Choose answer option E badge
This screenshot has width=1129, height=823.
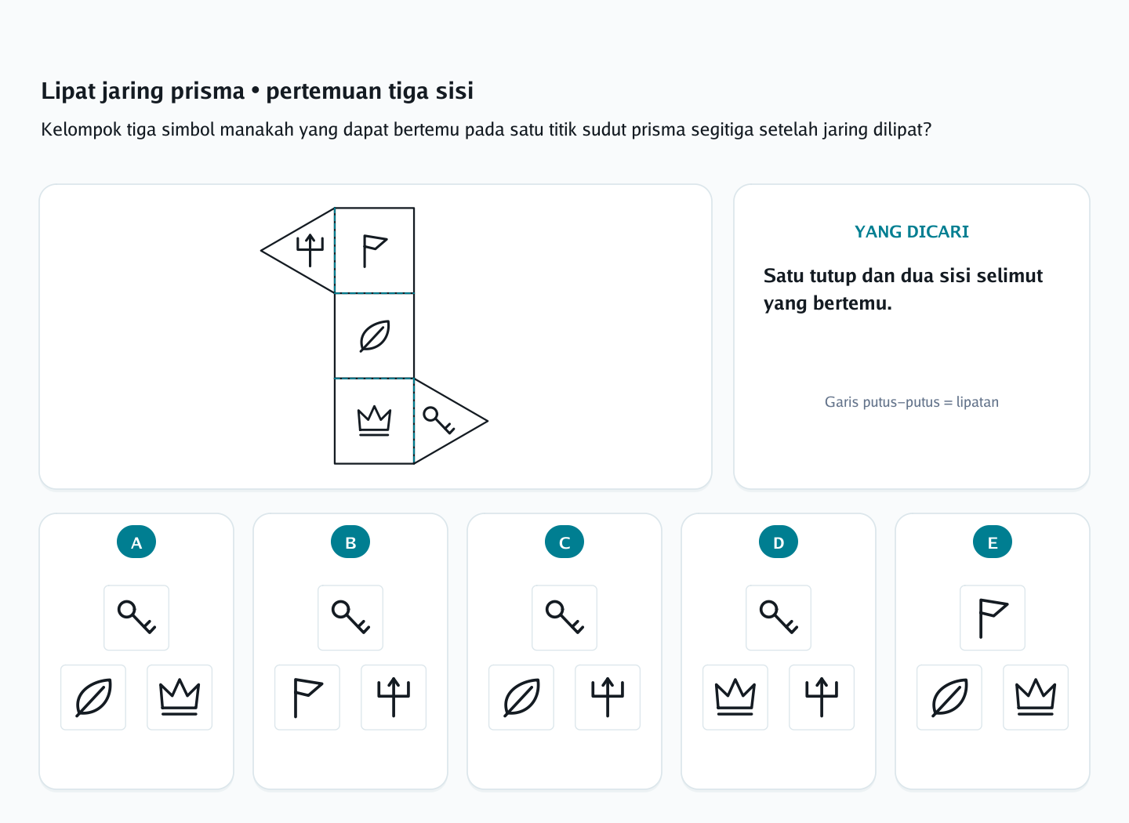pos(993,542)
